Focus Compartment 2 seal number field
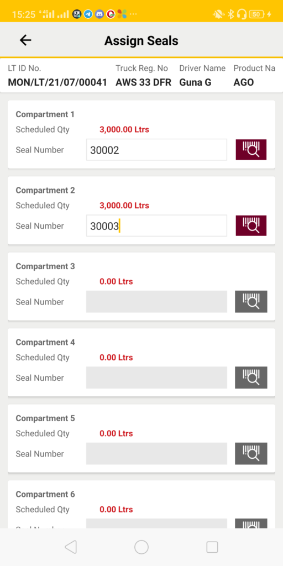This screenshot has height=566, width=283. tap(156, 226)
